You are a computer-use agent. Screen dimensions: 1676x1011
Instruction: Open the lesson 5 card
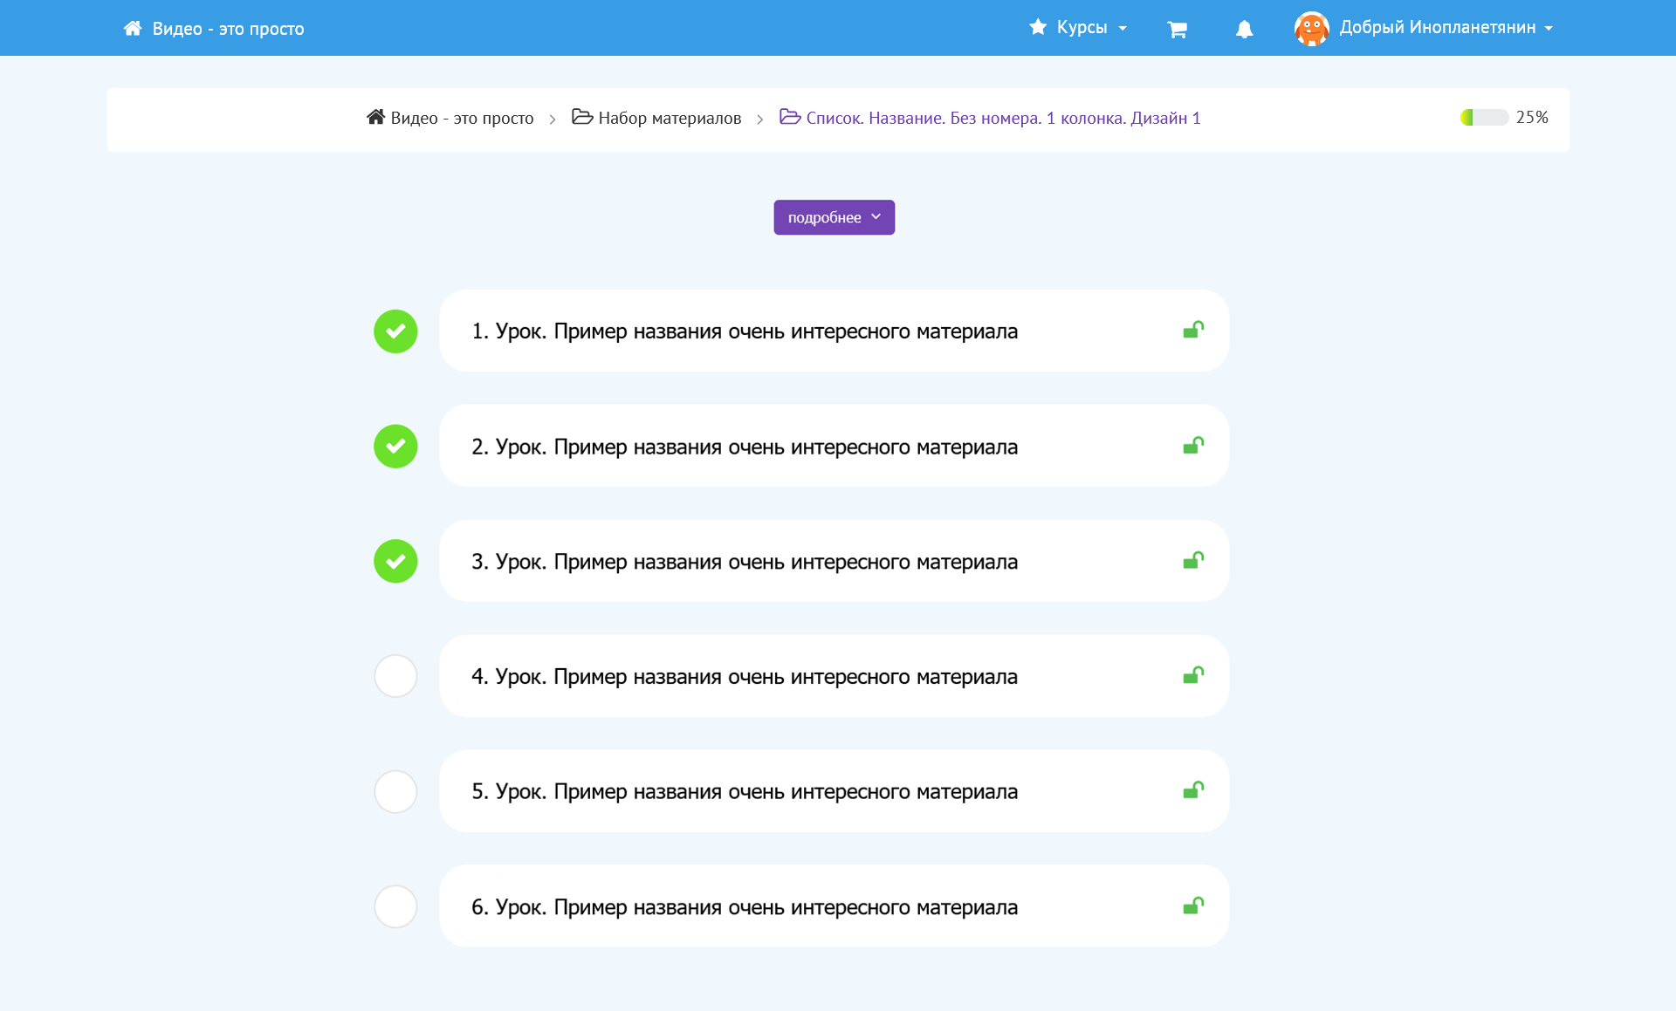[834, 791]
